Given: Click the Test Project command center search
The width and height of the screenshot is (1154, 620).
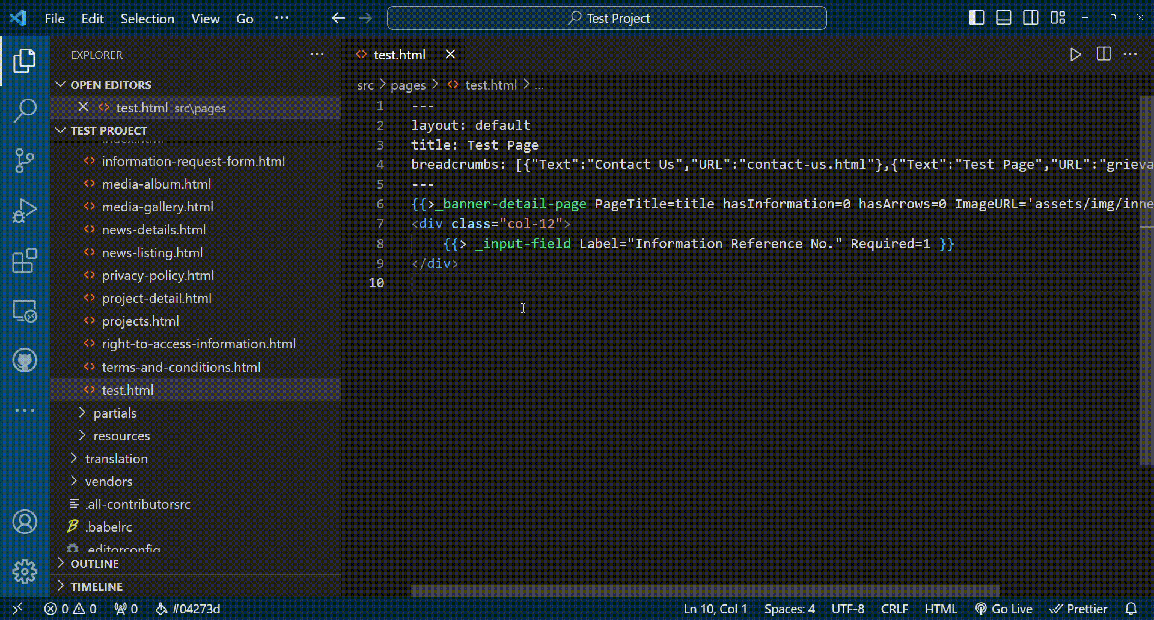Looking at the screenshot, I should tap(607, 18).
